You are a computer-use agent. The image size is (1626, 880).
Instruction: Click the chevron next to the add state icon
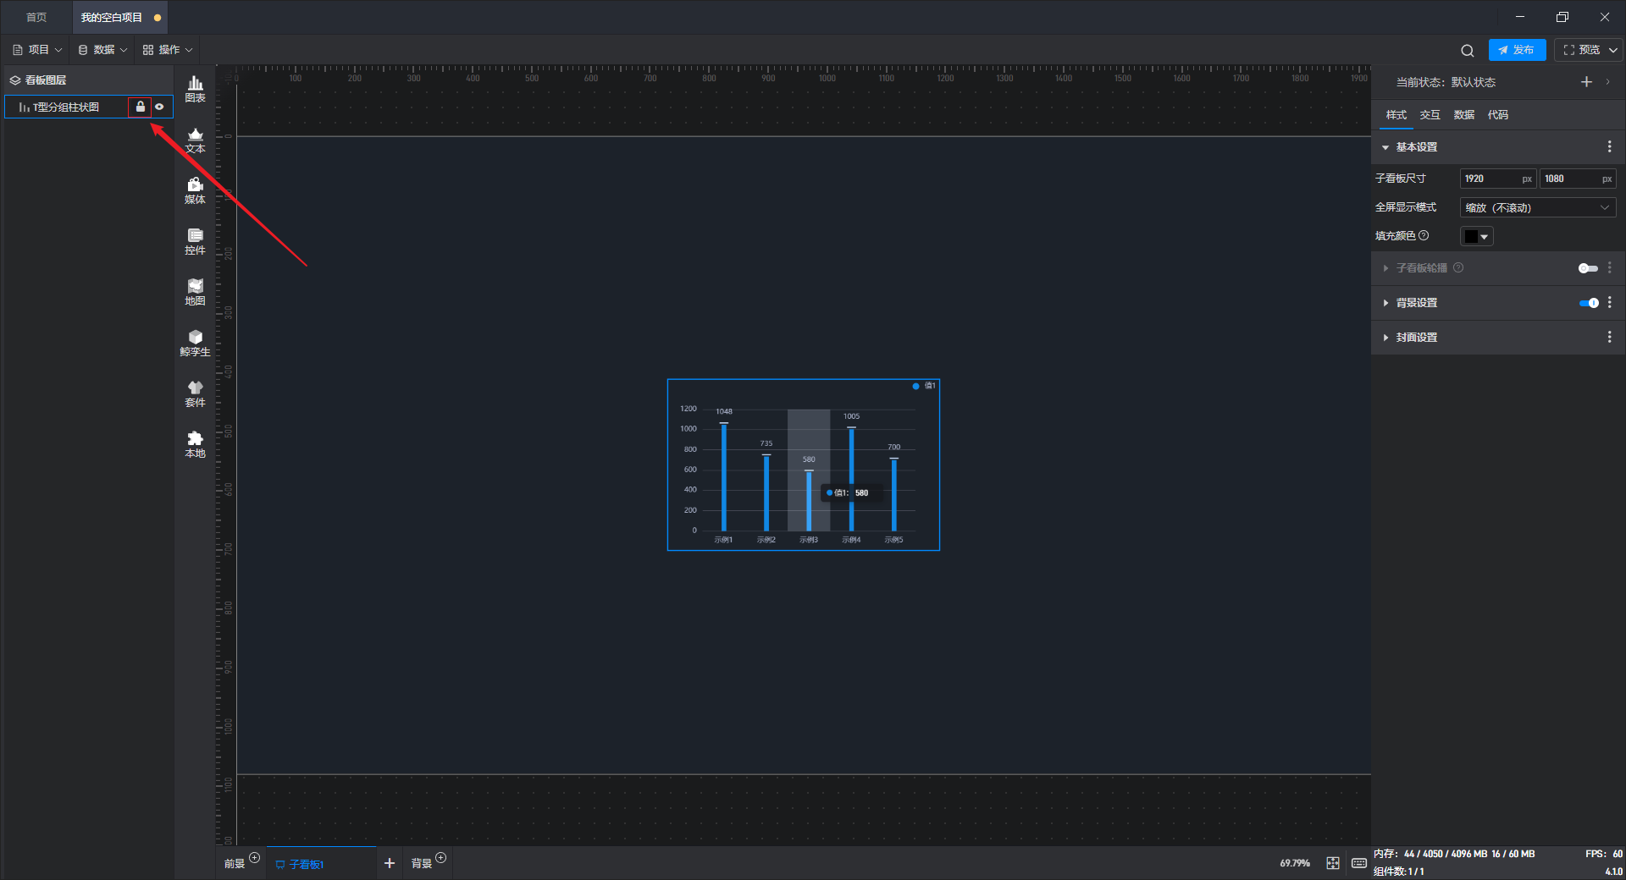point(1607,82)
